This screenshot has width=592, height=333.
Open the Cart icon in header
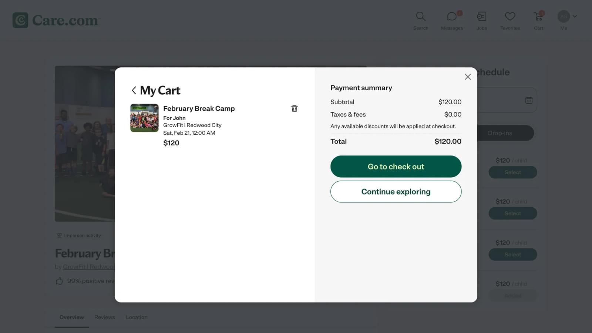click(538, 20)
